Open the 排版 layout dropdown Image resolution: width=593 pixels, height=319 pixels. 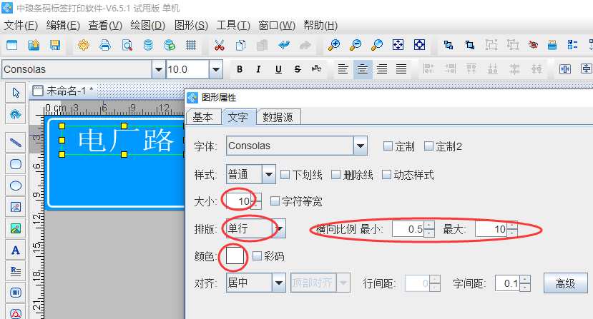pyautogui.click(x=280, y=228)
